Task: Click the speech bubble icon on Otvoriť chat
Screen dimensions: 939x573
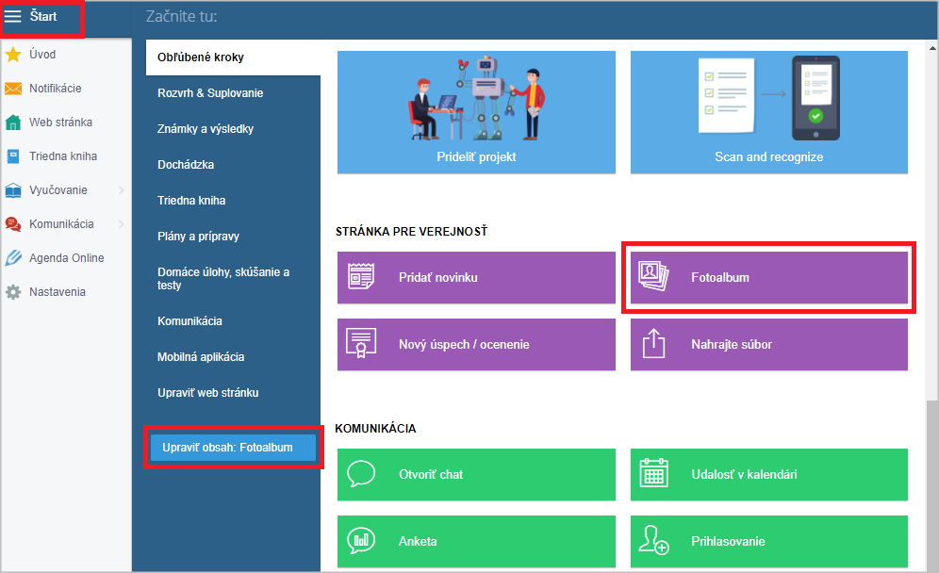Action: tap(361, 474)
